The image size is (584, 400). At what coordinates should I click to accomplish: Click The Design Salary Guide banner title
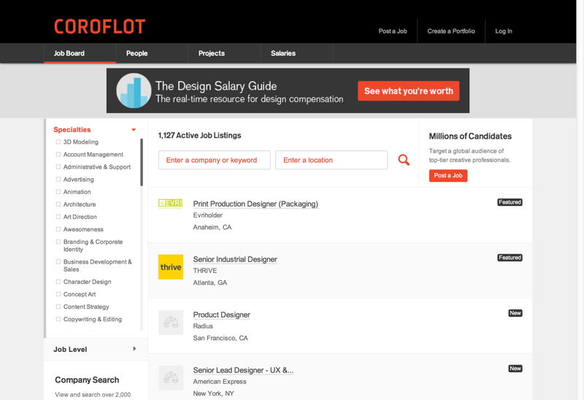tap(216, 86)
